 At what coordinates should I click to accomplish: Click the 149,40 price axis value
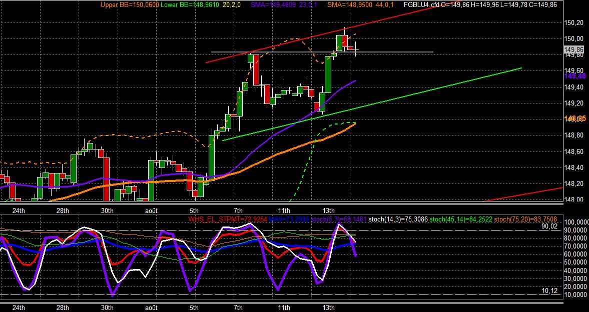(574, 86)
